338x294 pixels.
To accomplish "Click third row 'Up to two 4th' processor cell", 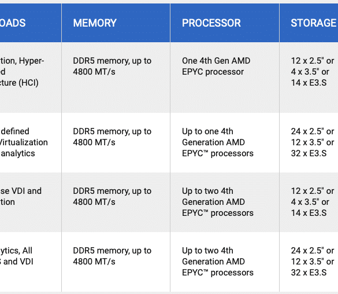I will tap(225, 202).
